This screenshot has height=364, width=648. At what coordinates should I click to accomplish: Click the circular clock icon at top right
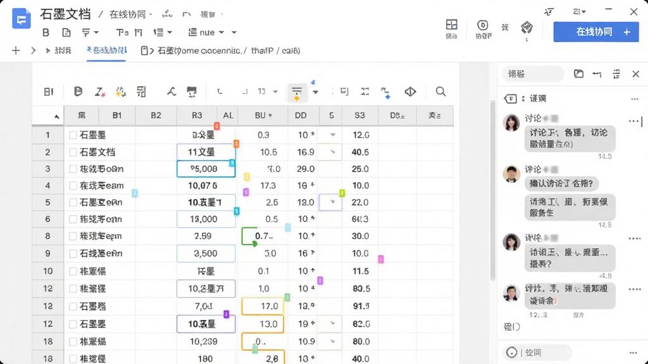[x=482, y=25]
